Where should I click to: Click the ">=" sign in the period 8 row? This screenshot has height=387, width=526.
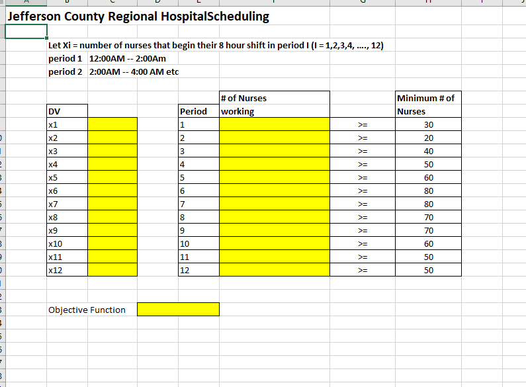tap(363, 217)
